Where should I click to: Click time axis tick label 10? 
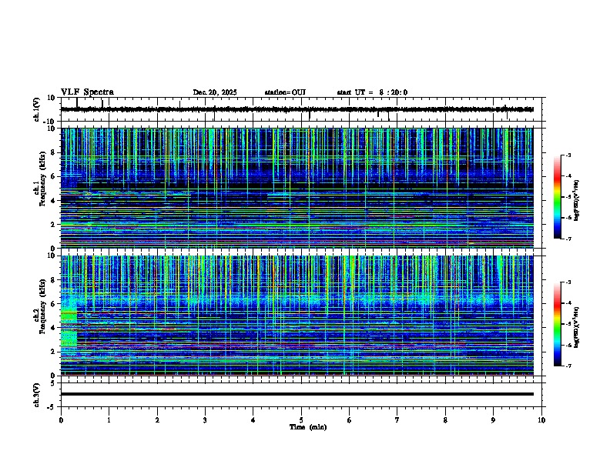point(541,420)
